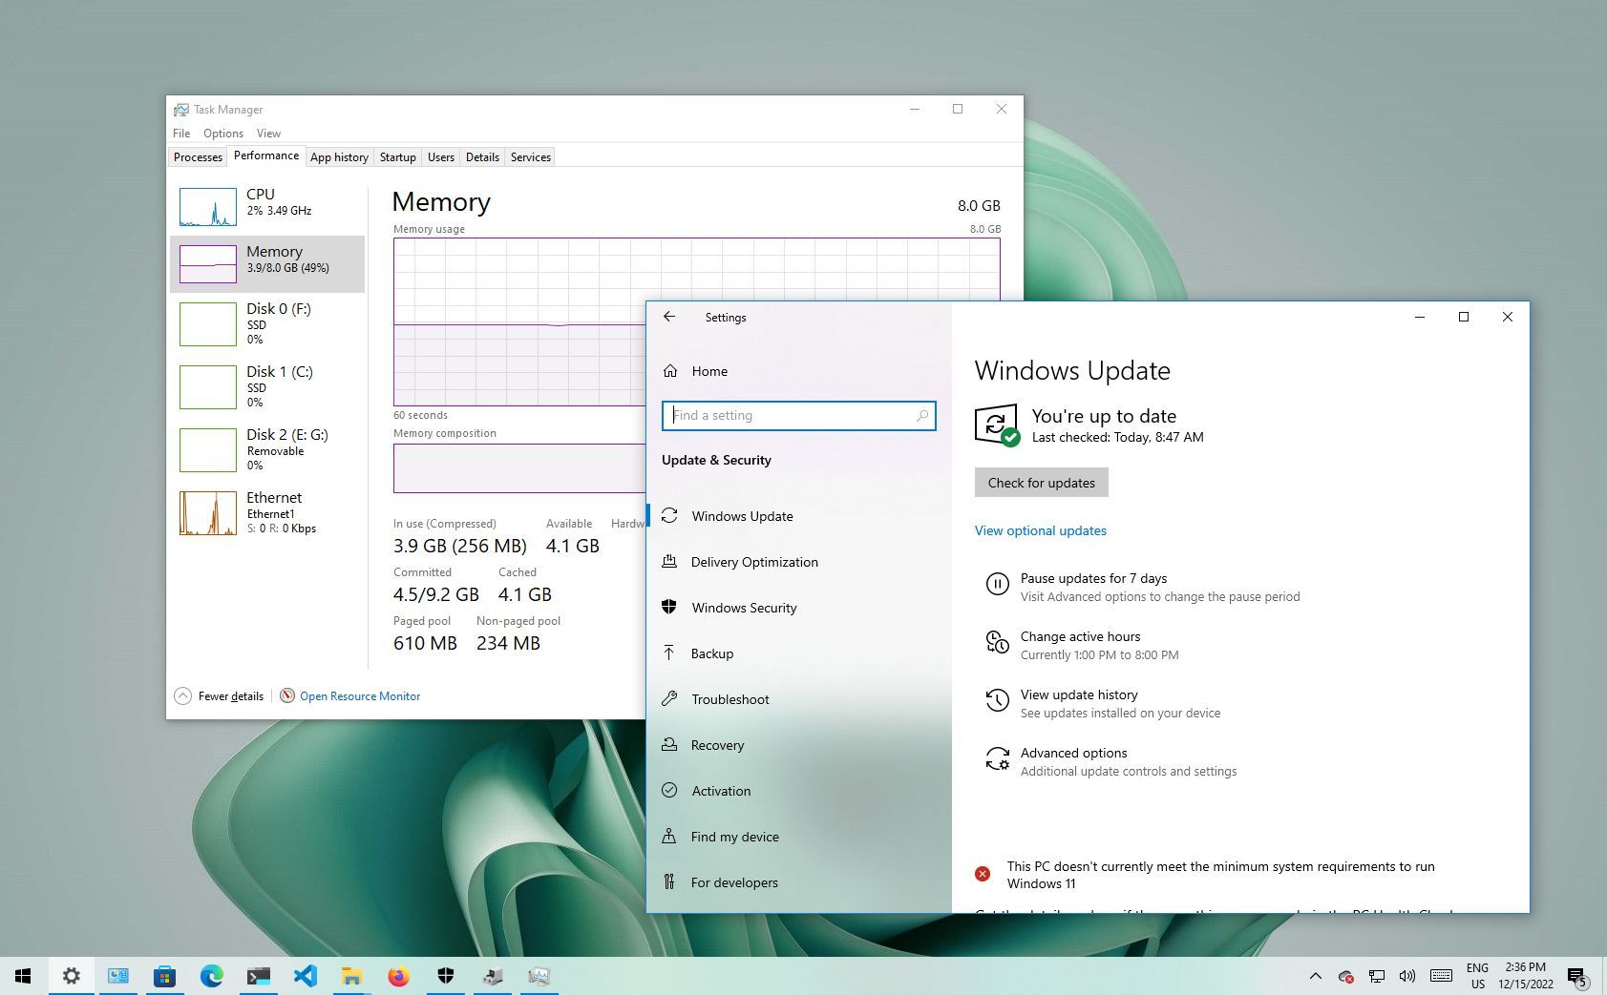Screen dimensions: 1607x995
Task: Switch to the App history tab
Action: pyautogui.click(x=339, y=156)
